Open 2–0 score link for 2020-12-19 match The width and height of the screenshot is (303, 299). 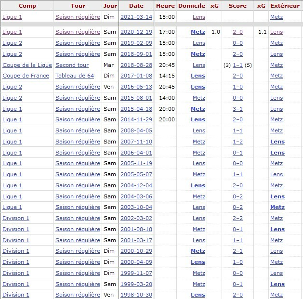click(237, 32)
